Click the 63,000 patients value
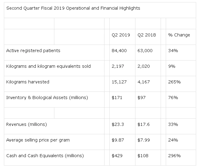This screenshot has width=197, height=168. click(x=145, y=51)
